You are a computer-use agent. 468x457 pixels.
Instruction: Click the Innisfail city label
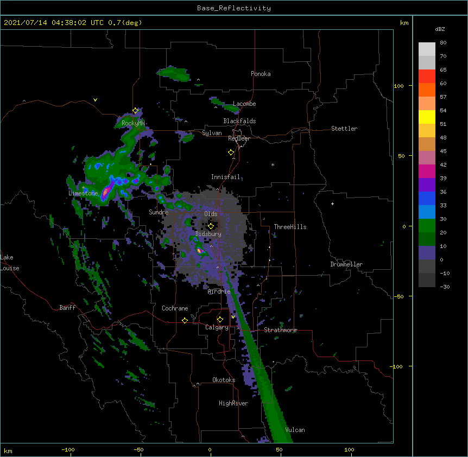coord(225,177)
